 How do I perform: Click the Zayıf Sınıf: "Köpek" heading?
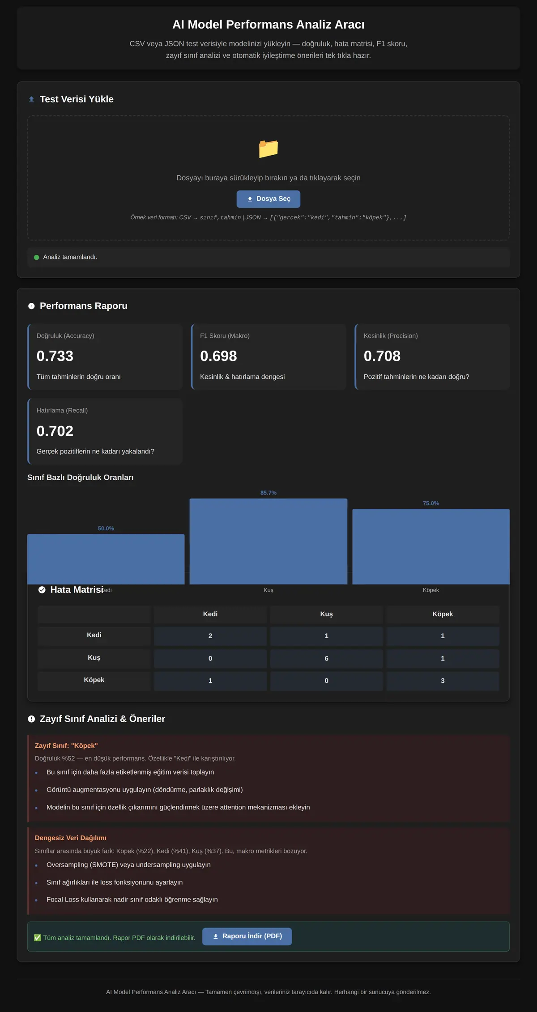click(x=66, y=746)
